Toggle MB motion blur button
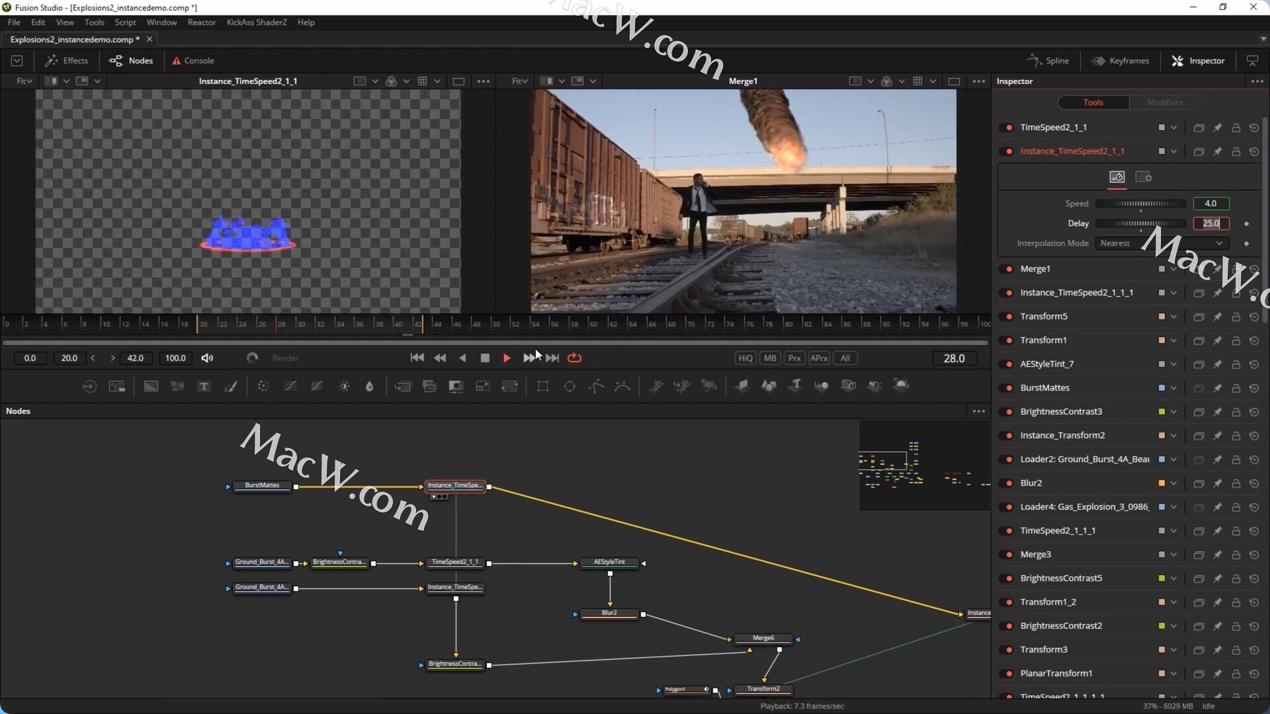This screenshot has width=1270, height=714. tap(770, 358)
